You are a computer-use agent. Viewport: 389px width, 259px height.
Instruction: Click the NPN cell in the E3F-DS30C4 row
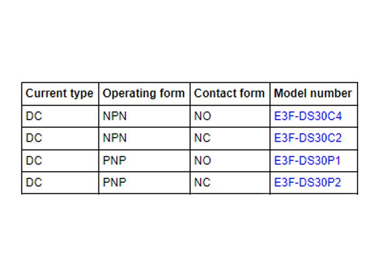115,116
